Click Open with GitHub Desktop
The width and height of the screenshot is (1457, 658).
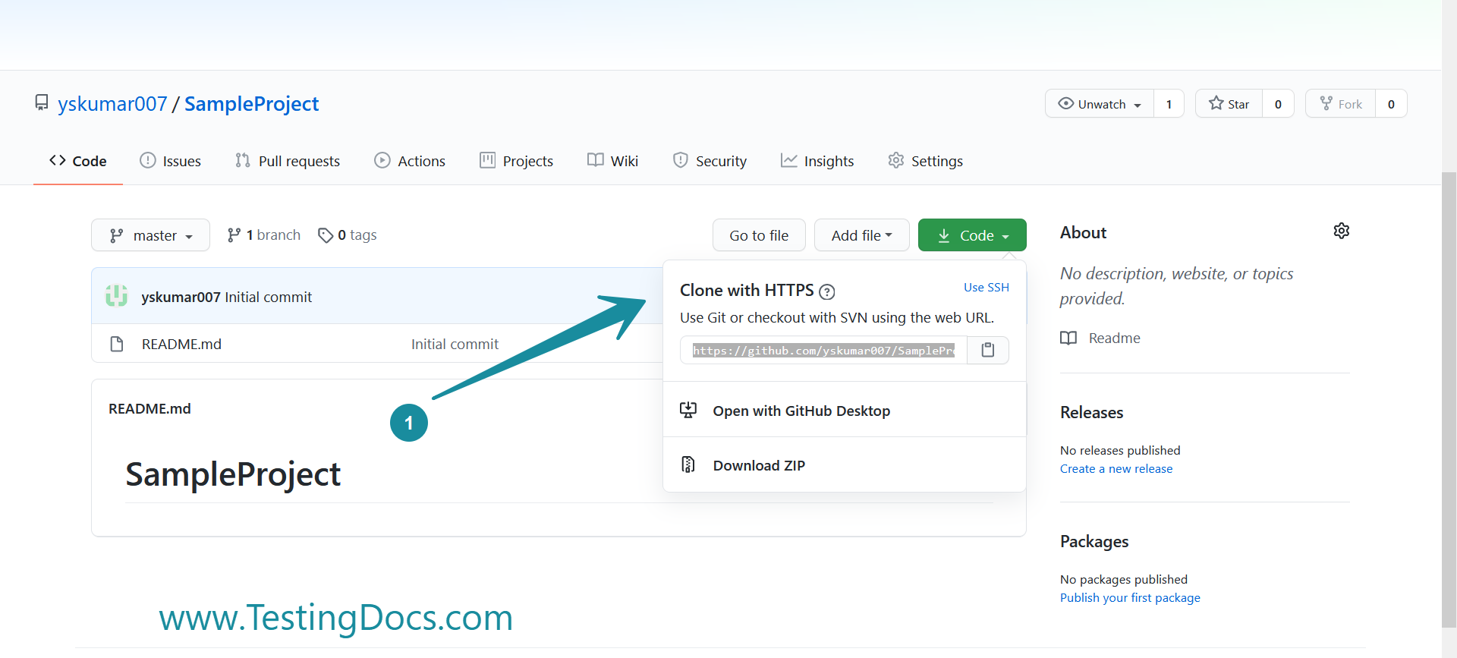(x=845, y=411)
